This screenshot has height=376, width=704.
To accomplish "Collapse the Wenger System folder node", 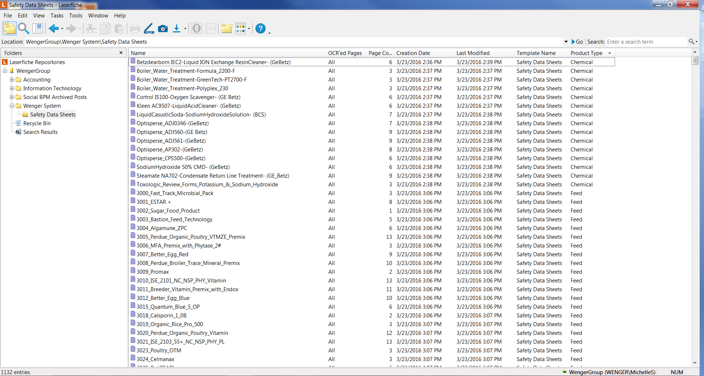I will [x=12, y=106].
